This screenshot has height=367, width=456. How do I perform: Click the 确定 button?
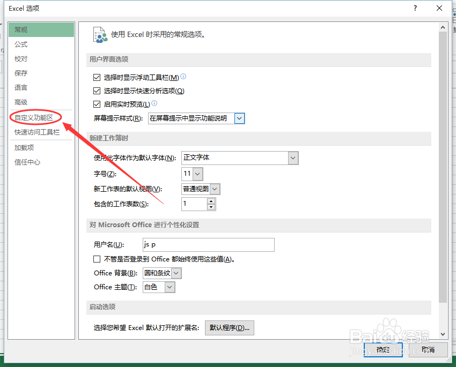coord(383,349)
